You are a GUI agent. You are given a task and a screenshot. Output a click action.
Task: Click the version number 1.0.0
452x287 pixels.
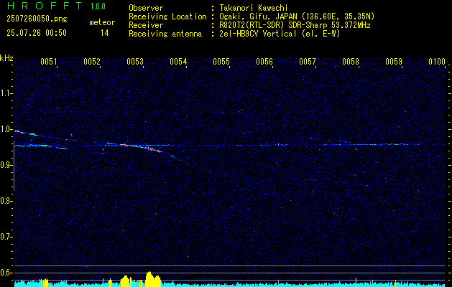pyautogui.click(x=98, y=6)
